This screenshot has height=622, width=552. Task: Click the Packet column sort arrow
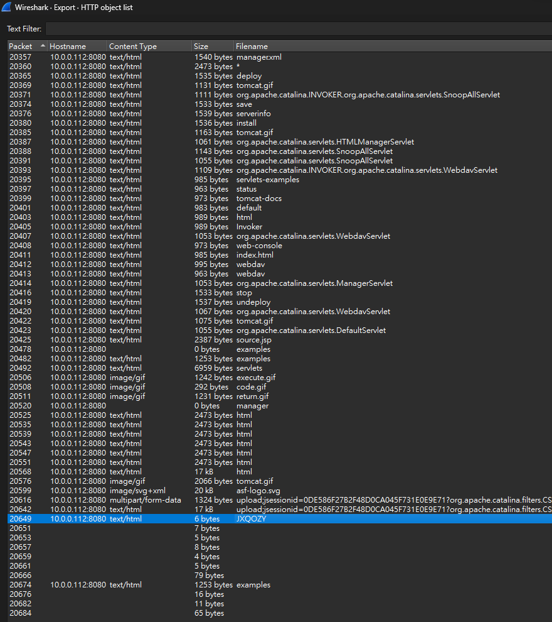tap(43, 46)
